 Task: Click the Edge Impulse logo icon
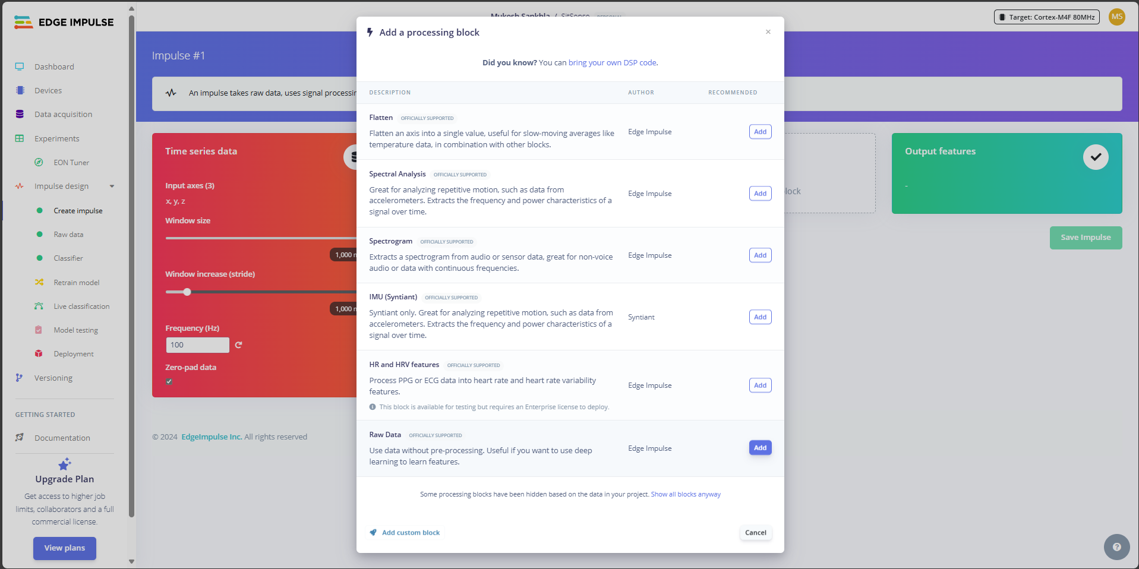(23, 23)
